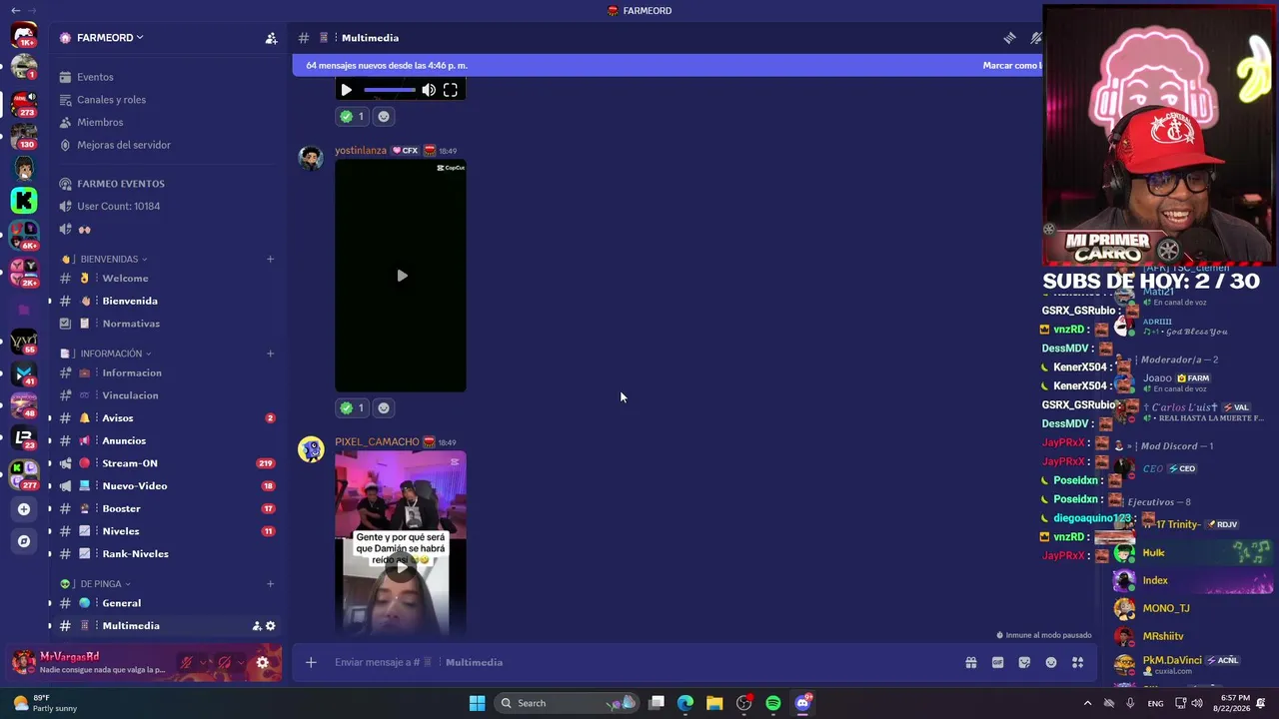This screenshot has width=1279, height=719.
Task: Toggle headphone deafen in user panel
Action: coord(225,662)
